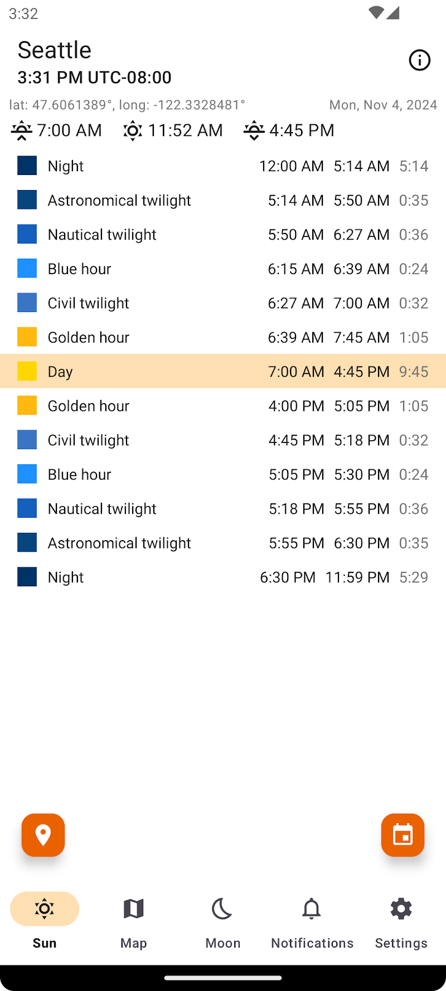Viewport: 446px width, 991px height.
Task: Tap the Seattle location title
Action: point(55,50)
